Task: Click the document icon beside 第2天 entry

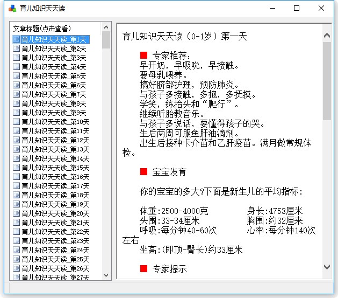Action: pyautogui.click(x=16, y=48)
